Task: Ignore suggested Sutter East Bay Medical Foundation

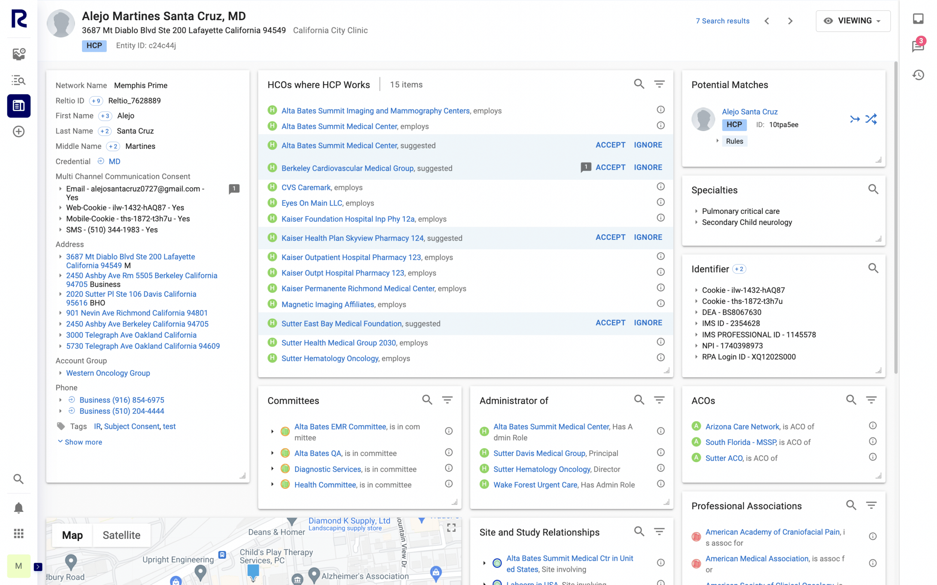Action: tap(648, 323)
